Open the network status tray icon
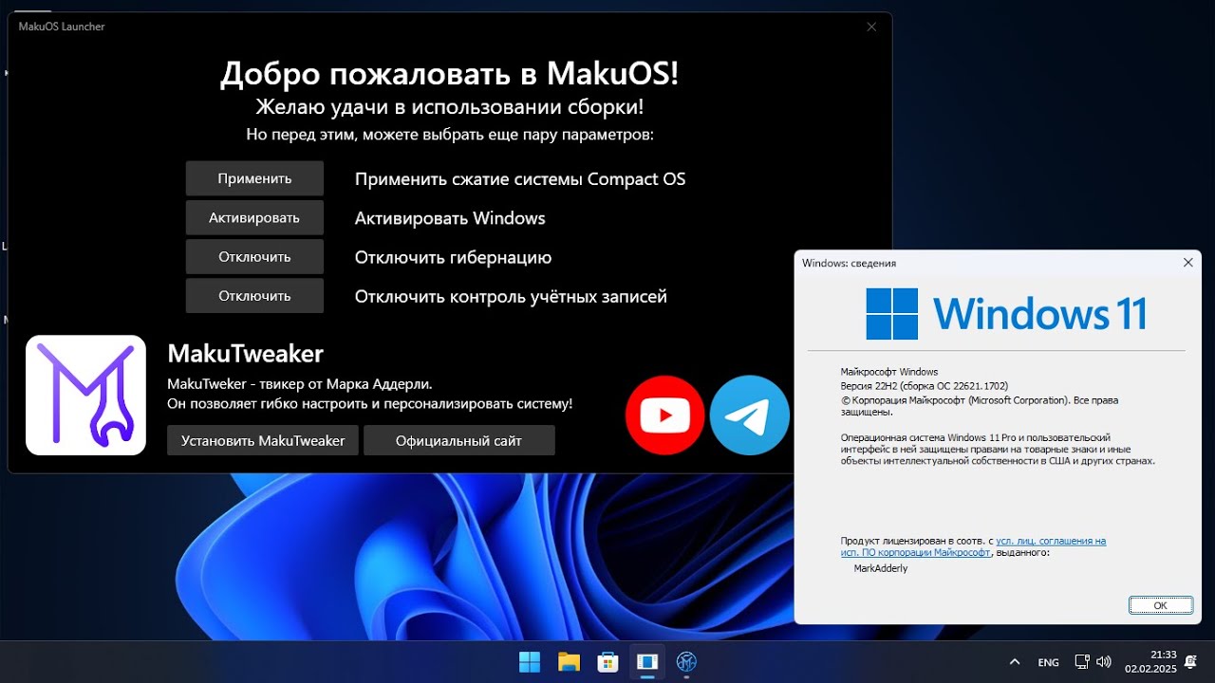This screenshot has width=1215, height=683. click(x=1081, y=662)
